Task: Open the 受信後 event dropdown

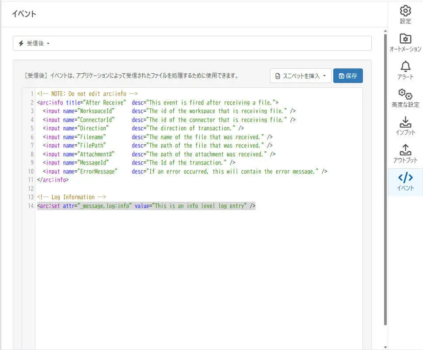Action: click(192, 43)
